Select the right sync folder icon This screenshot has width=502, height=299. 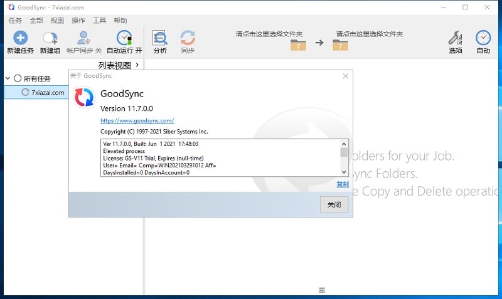pyautogui.click(x=340, y=44)
